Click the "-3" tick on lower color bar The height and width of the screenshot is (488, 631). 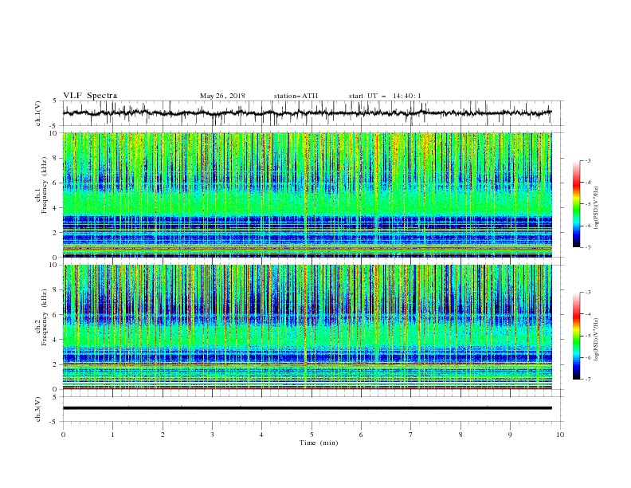coord(588,293)
